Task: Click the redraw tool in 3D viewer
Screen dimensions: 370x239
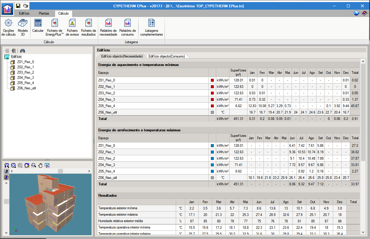Action: pyautogui.click(x=27, y=165)
